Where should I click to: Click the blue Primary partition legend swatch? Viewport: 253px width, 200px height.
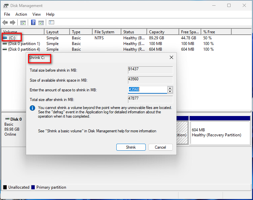[33, 187]
